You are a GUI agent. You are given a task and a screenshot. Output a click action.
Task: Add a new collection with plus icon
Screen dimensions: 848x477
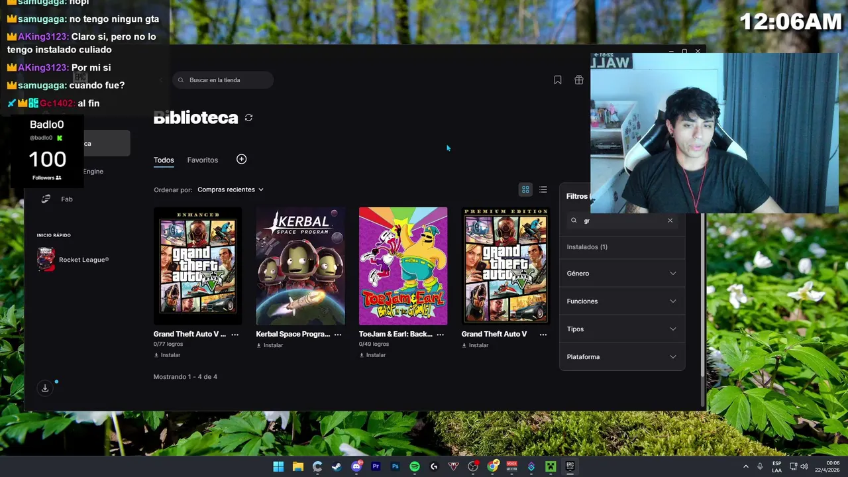click(241, 159)
